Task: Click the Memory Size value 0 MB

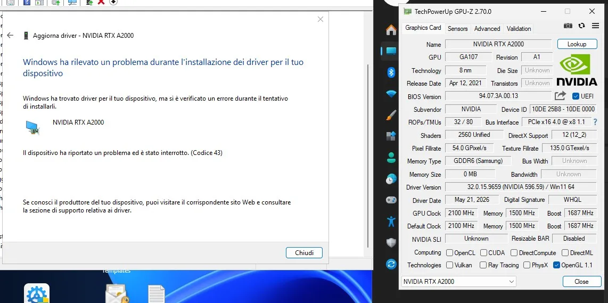Action: coord(470,174)
